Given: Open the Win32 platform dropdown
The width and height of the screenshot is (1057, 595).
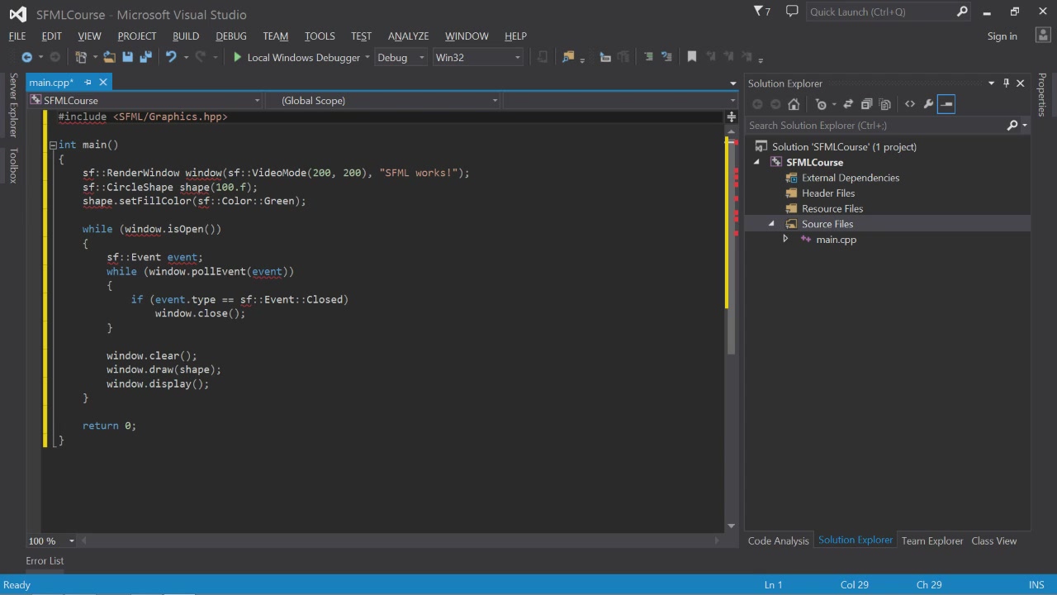Looking at the screenshot, I should [478, 57].
